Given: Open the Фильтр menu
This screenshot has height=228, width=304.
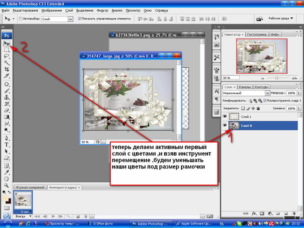Looking at the screenshot, I should [x=102, y=10].
